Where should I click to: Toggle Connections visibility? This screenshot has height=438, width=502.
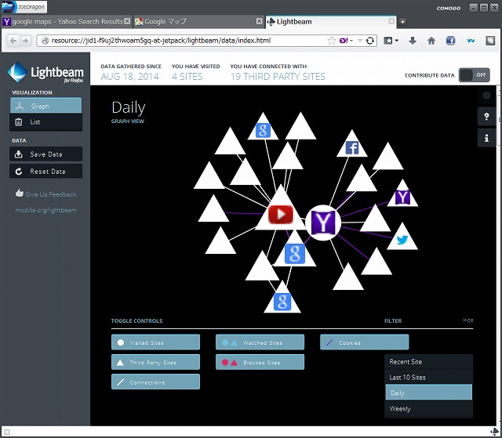[x=155, y=382]
